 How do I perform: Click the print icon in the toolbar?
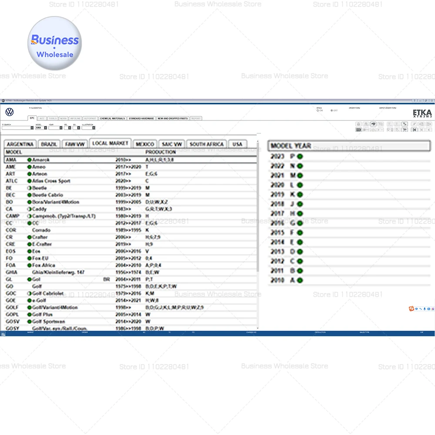click(359, 124)
